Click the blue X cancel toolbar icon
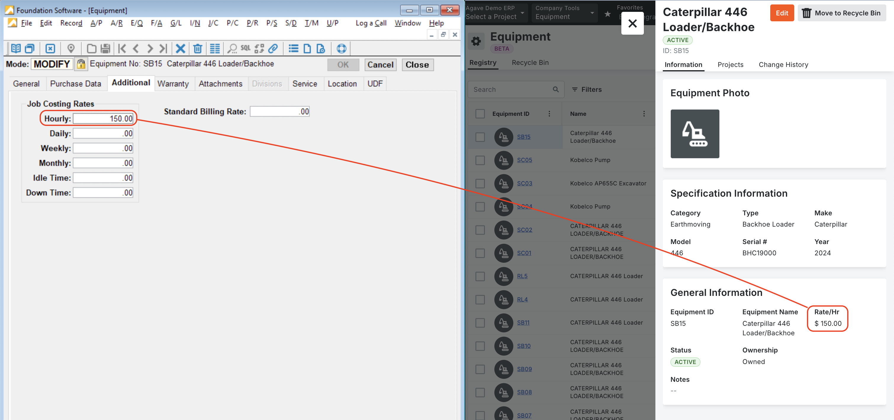Screen dimensions: 894x420 pyautogui.click(x=180, y=48)
